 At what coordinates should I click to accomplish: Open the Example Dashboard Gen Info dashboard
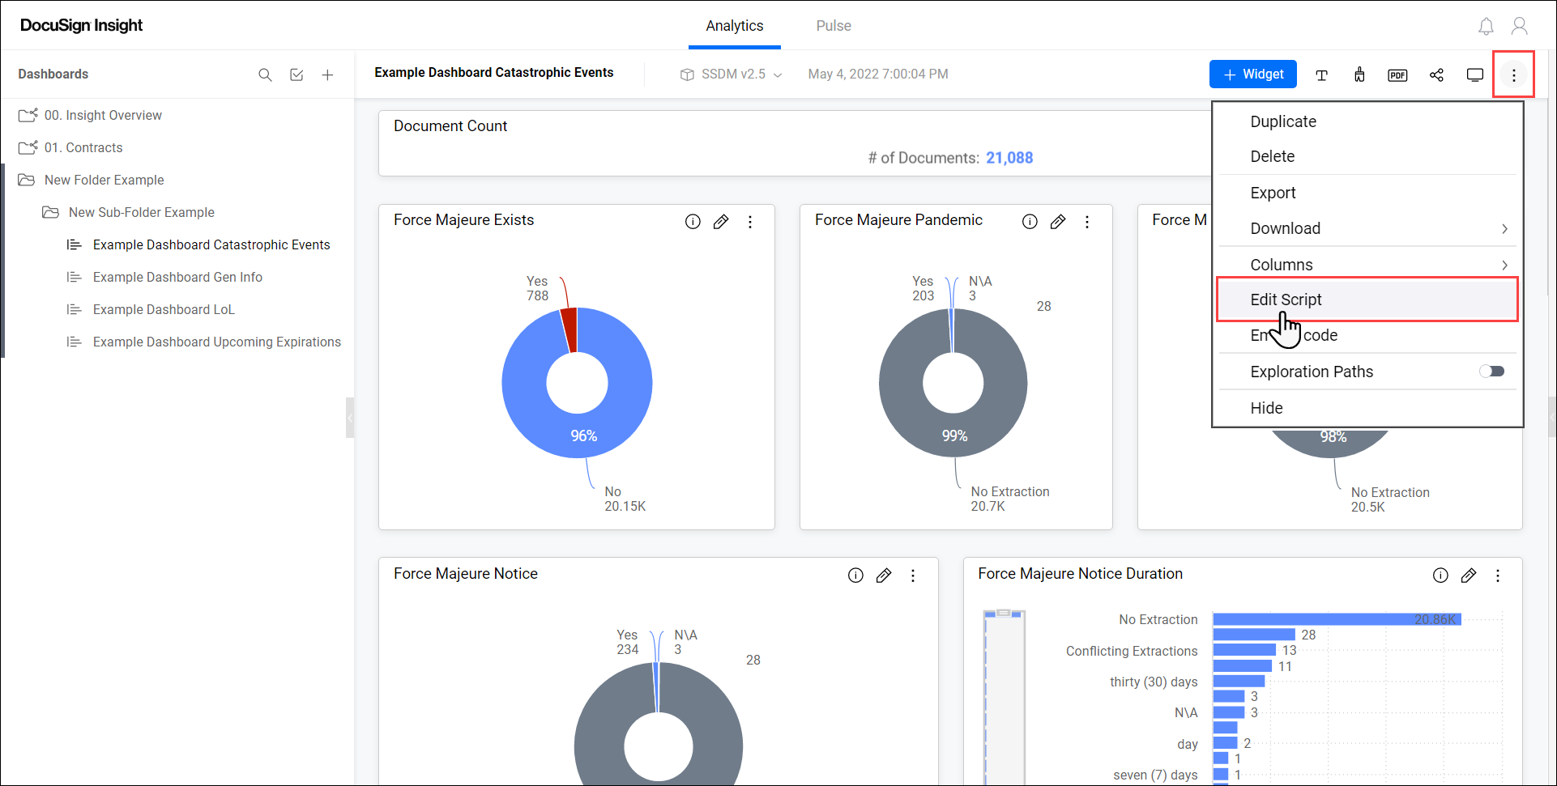[x=177, y=277]
